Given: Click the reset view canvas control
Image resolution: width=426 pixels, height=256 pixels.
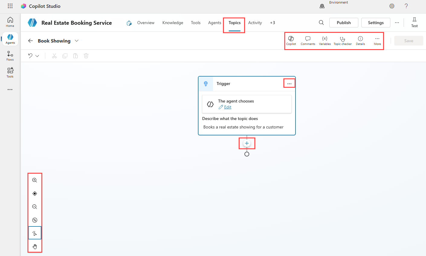Looking at the screenshot, I should (x=35, y=220).
